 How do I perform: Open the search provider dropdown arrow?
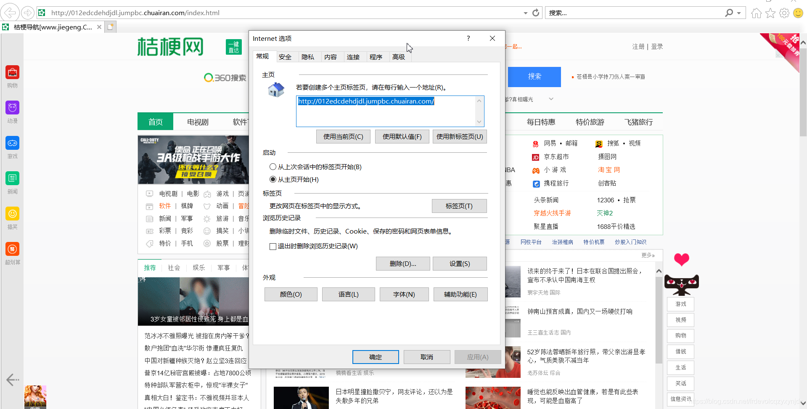(x=739, y=13)
